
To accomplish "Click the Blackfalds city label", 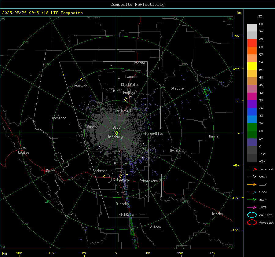I will (x=130, y=85).
